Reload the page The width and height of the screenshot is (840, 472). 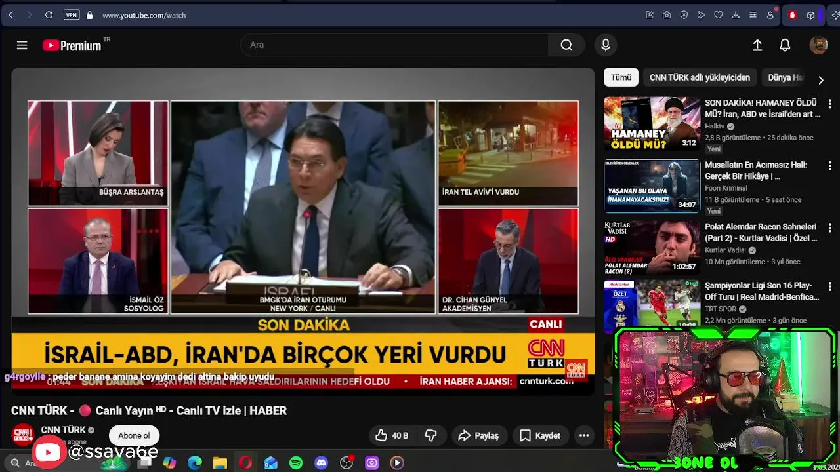click(x=49, y=15)
